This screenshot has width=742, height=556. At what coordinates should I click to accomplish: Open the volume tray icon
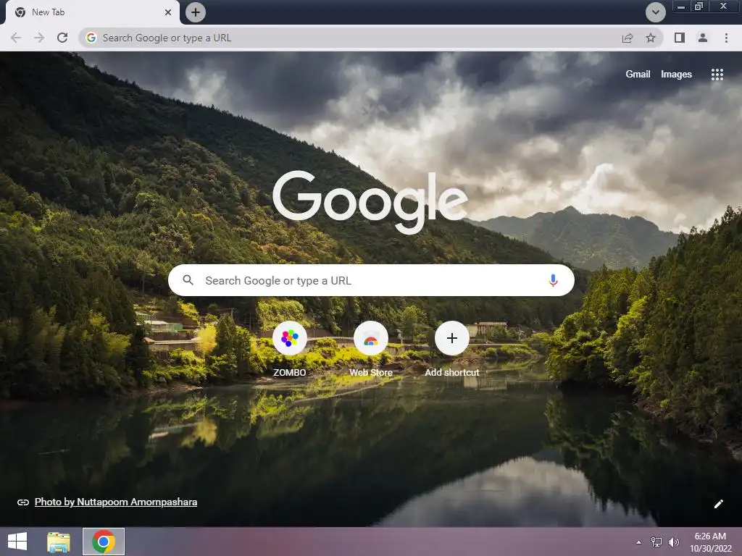(674, 542)
